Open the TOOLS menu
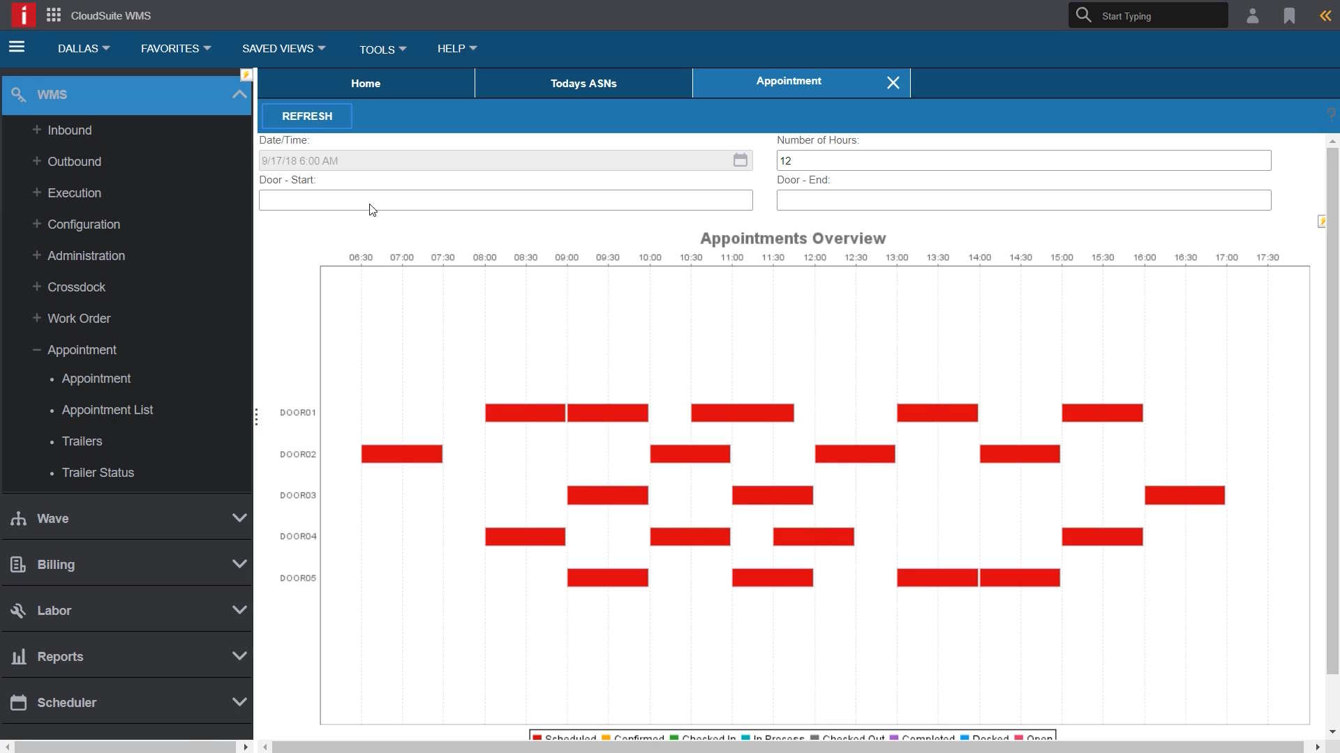 pos(382,50)
